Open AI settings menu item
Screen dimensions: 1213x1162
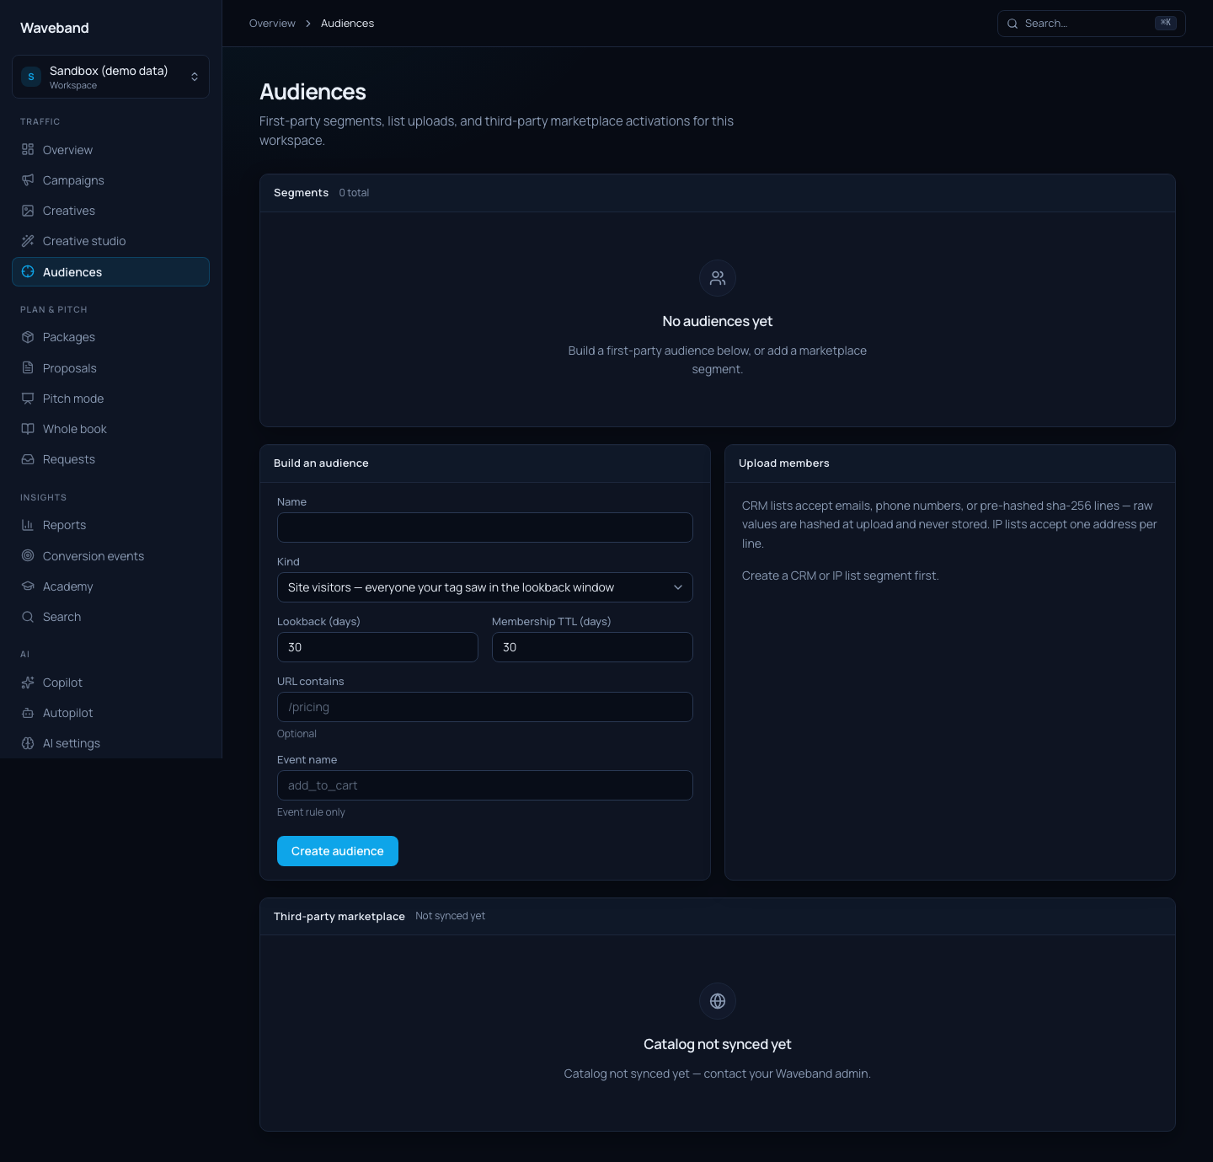110,743
